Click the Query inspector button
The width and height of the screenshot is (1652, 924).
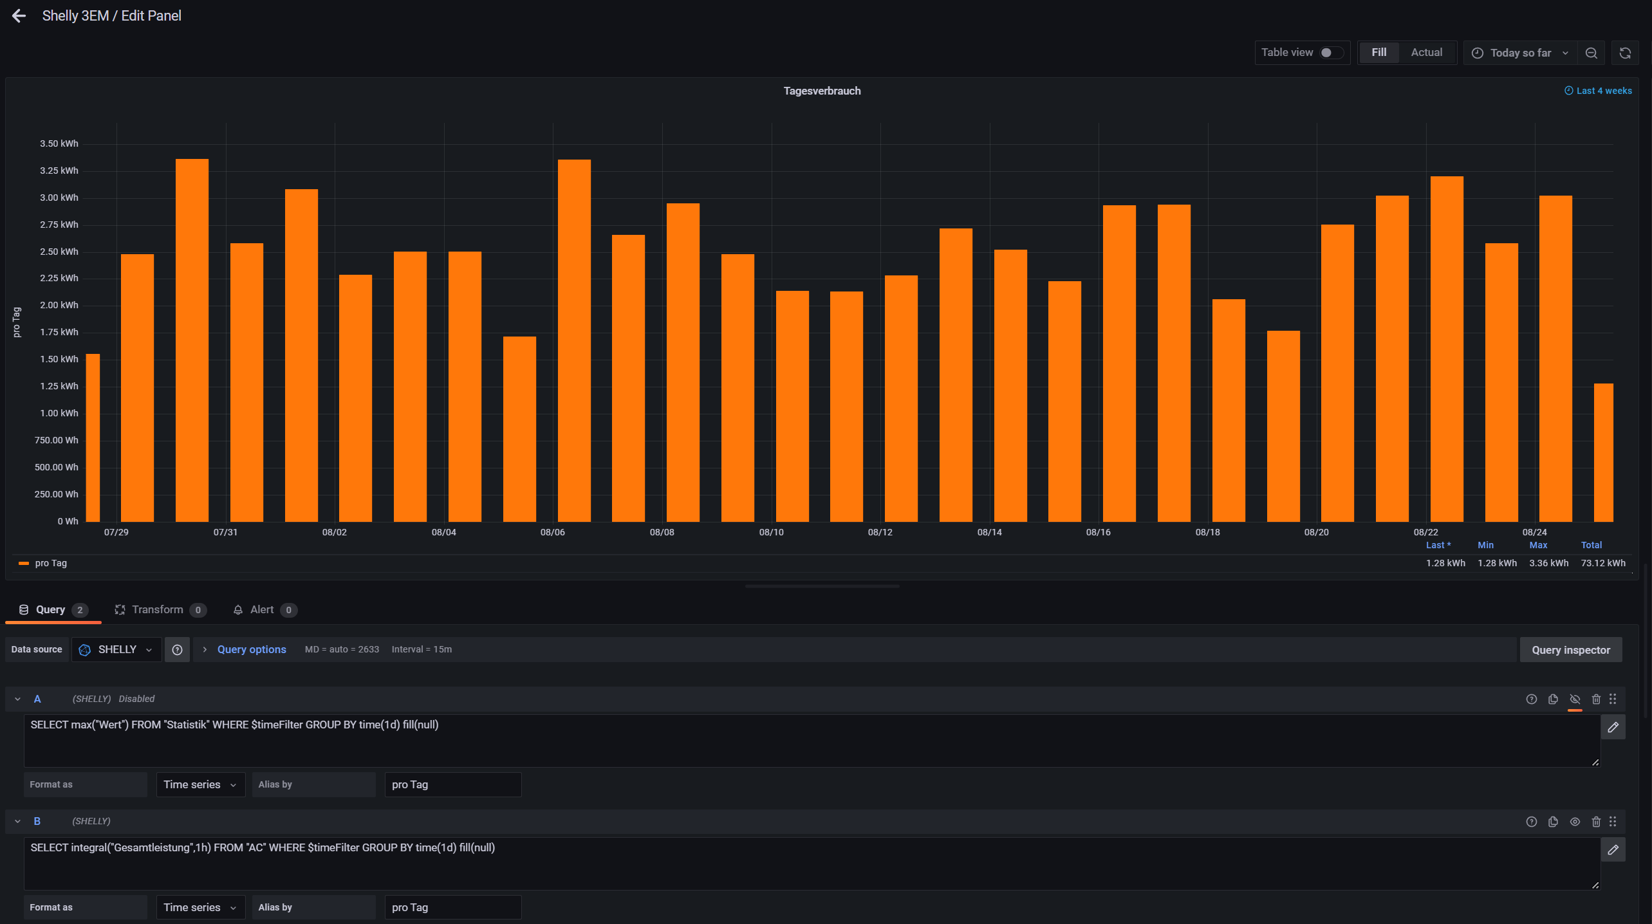pyautogui.click(x=1570, y=650)
